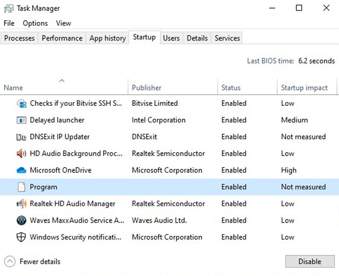The image size is (339, 276).
Task: Switch to the Details tab
Action: (197, 38)
